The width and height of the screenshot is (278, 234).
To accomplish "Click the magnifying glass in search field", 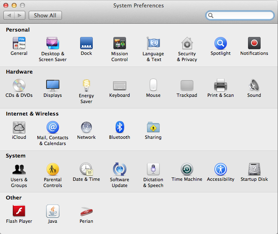I will pos(211,15).
